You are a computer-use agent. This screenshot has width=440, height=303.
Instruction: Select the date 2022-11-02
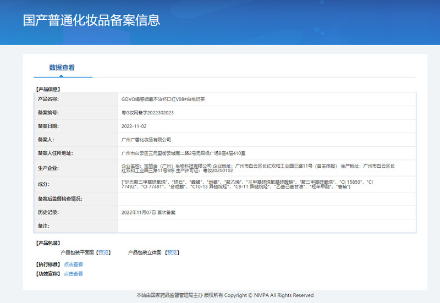click(x=134, y=126)
